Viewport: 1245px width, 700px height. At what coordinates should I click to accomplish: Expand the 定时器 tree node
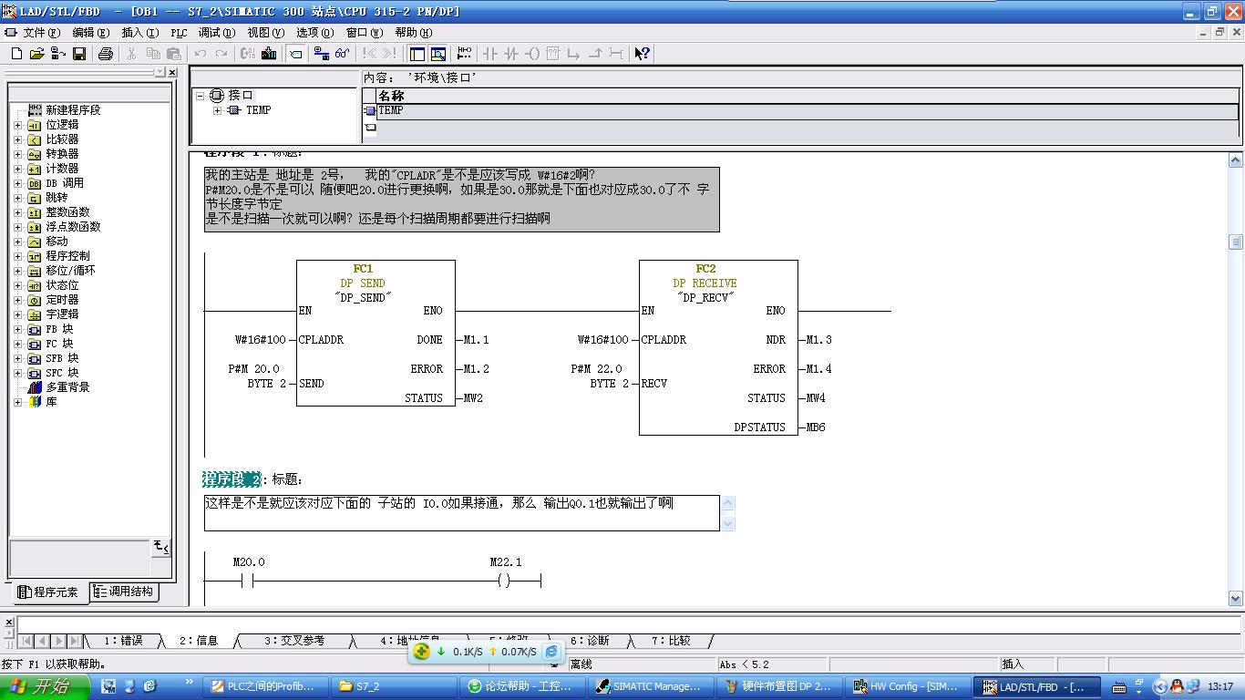[17, 300]
